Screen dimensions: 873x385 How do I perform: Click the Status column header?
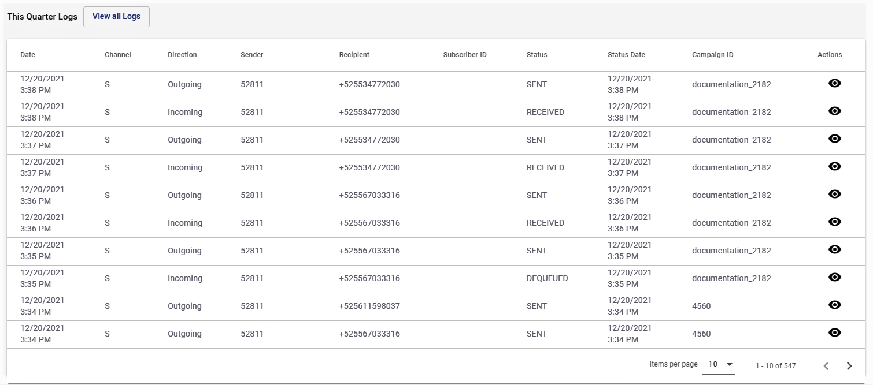[537, 55]
